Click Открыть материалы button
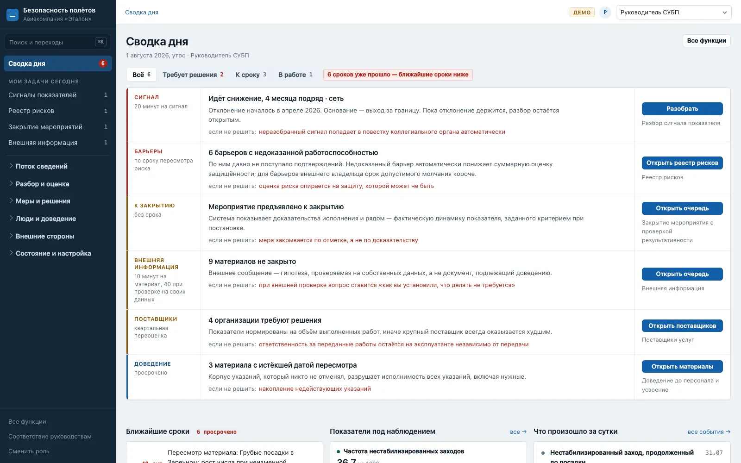This screenshot has height=463, width=741. click(x=682, y=367)
